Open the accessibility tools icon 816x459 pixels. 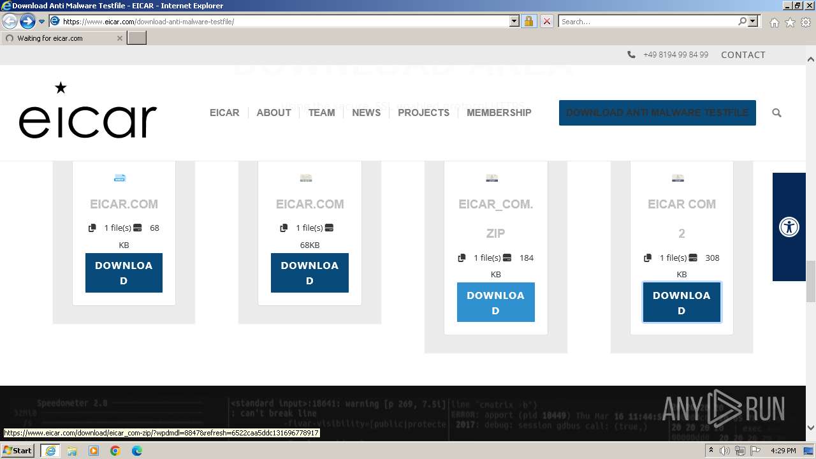[789, 228]
